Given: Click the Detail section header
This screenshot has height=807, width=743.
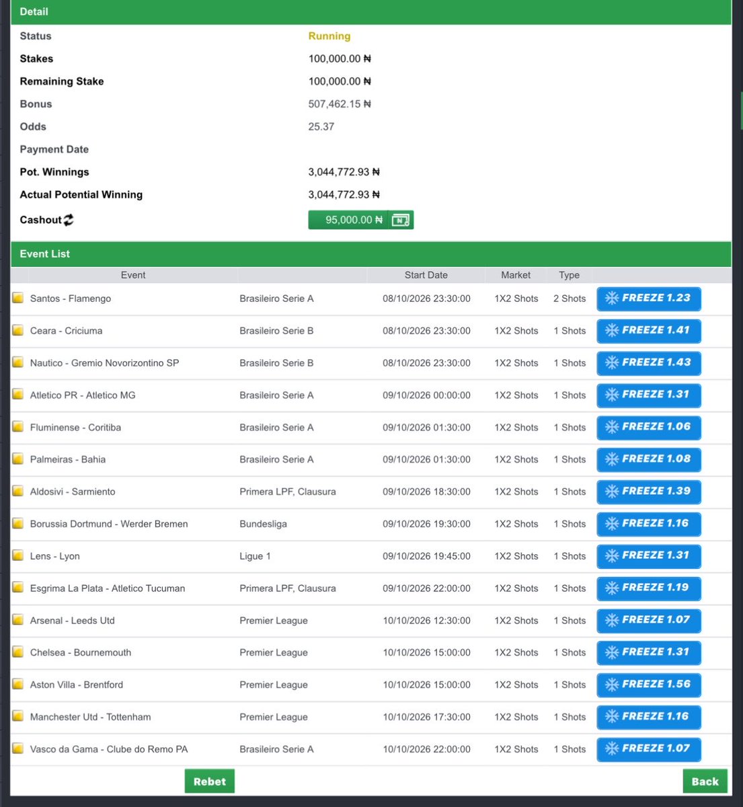Looking at the screenshot, I should pos(371,12).
